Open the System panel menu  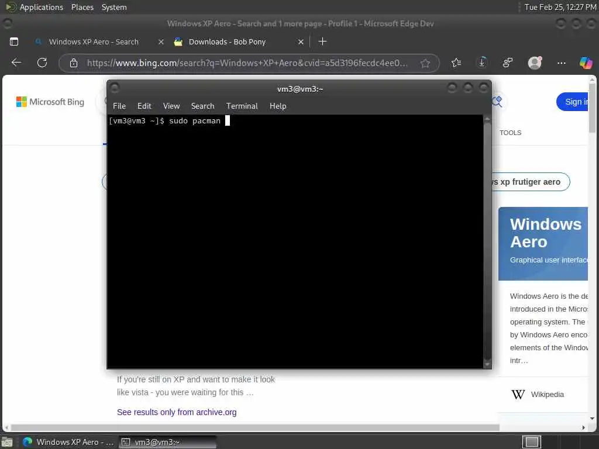click(x=114, y=7)
